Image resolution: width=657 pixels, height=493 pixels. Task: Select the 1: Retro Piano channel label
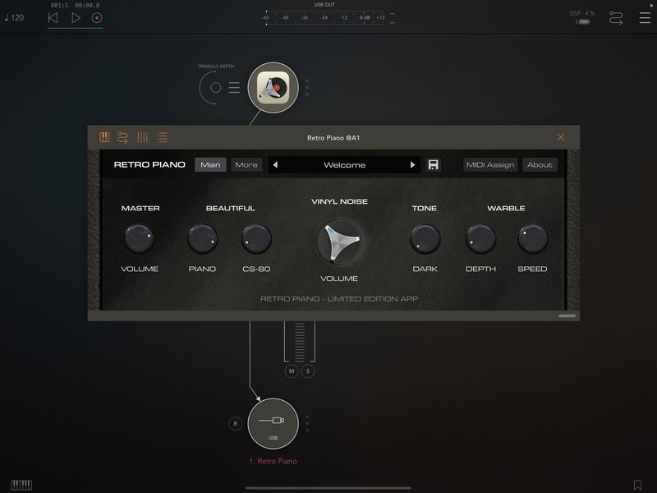point(273,461)
